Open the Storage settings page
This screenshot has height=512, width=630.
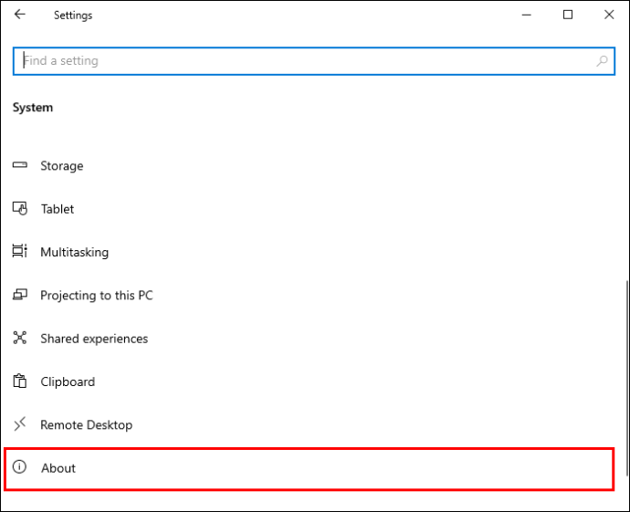pyautogui.click(x=62, y=166)
